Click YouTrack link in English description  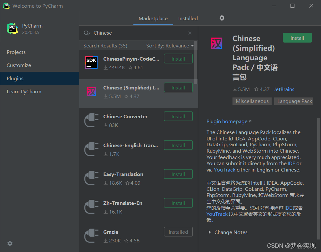[224, 170]
